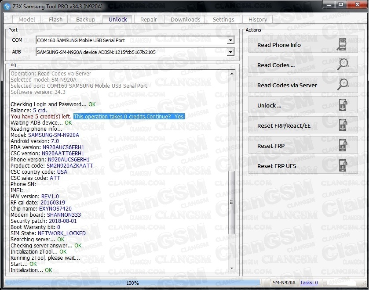Click the Unlock ... button
This screenshot has height=290, width=369.
[x=303, y=105]
